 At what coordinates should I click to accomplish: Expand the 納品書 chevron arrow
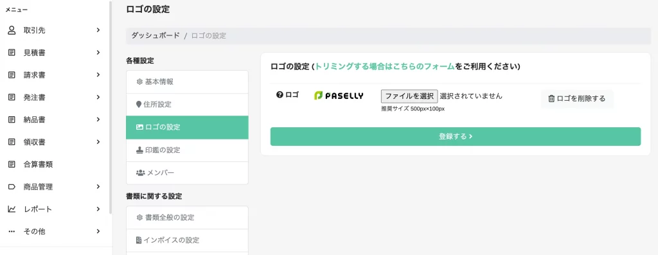pos(98,119)
